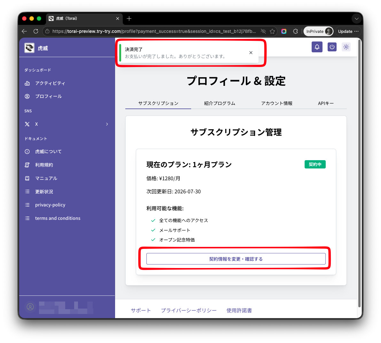Switch to アカウント情報 tab
381x343 pixels.
pos(276,103)
